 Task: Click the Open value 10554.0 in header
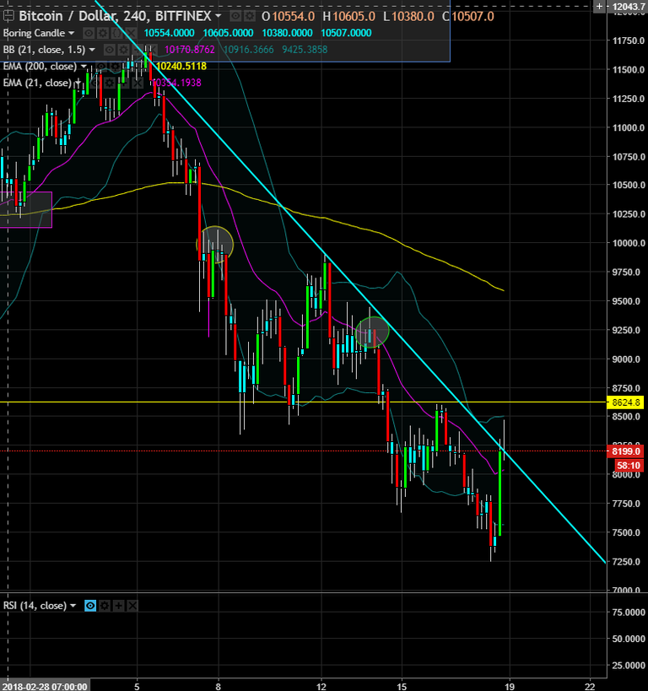pyautogui.click(x=293, y=16)
